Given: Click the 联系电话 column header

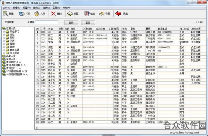Looking at the screenshot, I should tap(168, 29).
